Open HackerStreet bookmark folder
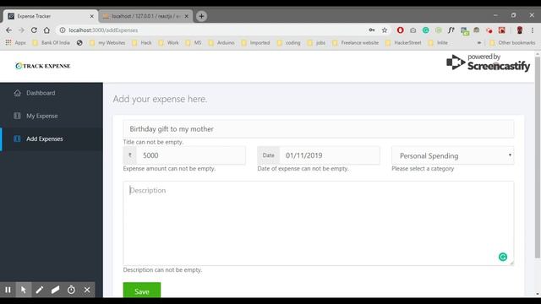The image size is (541, 304). 403,43
